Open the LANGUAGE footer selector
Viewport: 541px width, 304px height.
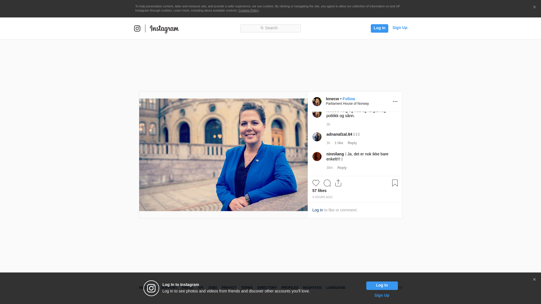(x=336, y=288)
